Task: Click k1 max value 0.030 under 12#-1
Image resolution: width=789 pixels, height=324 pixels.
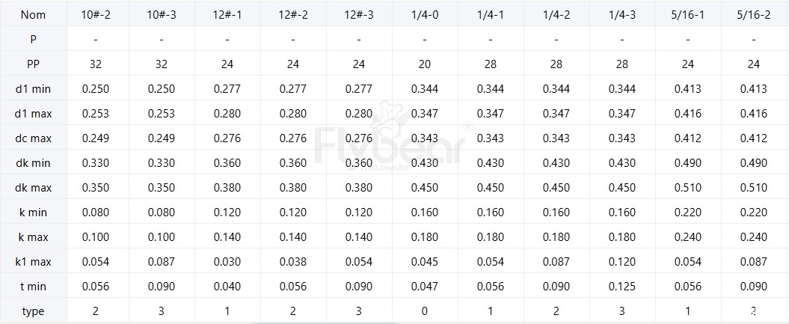Action: 227,262
